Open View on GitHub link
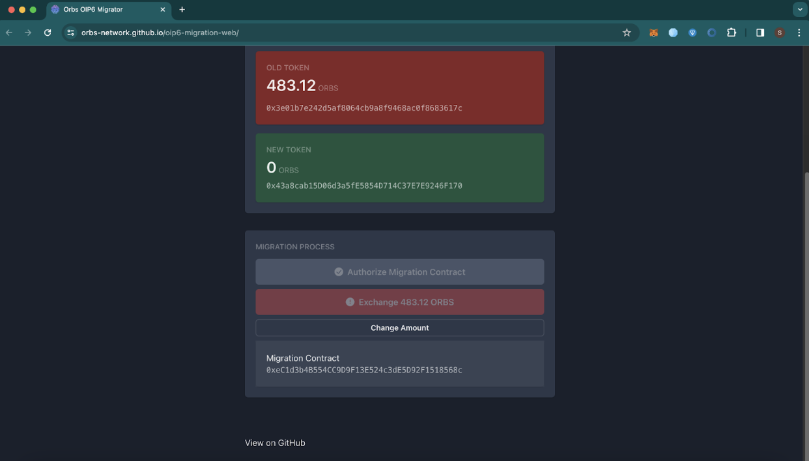Viewport: 809px width, 461px height. 275,442
